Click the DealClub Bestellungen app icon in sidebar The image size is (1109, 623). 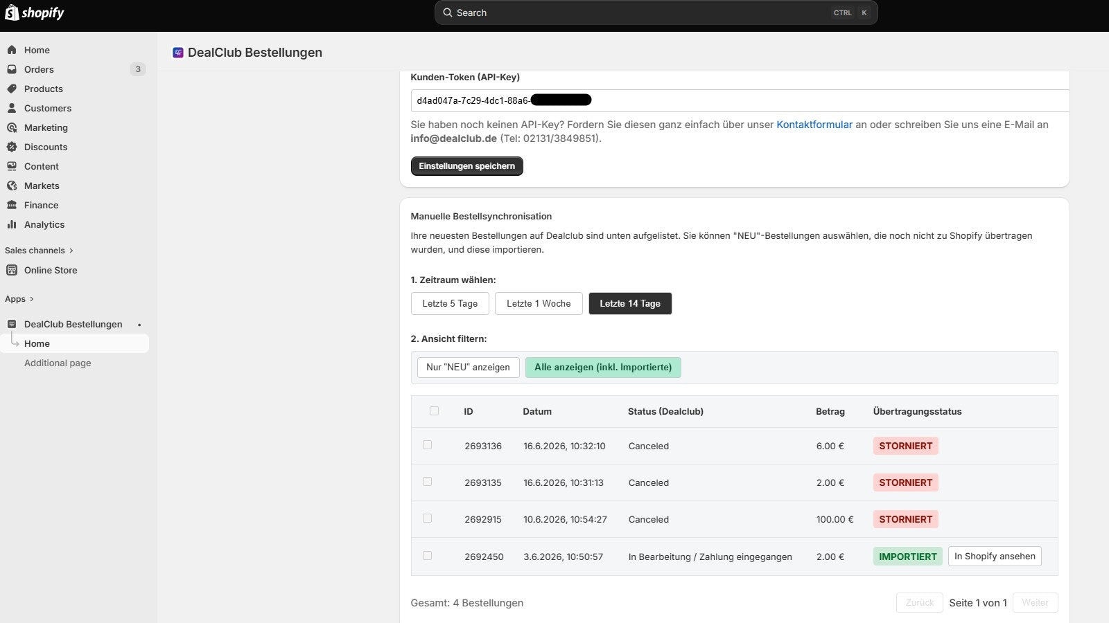12,324
